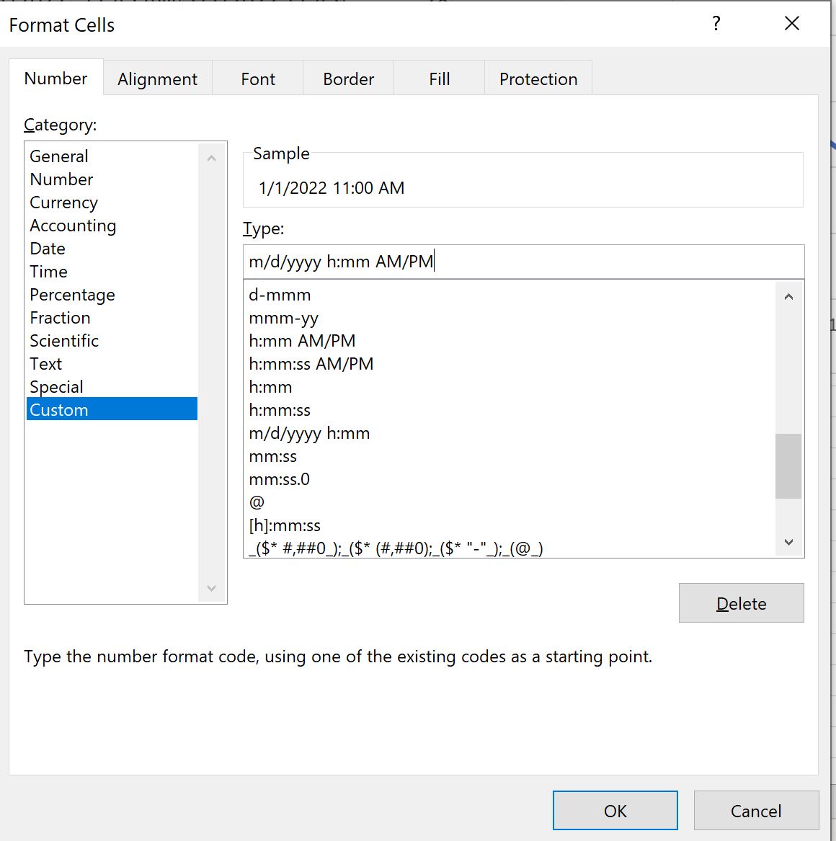
Task: Click the Type list scroll down arrow
Action: pyautogui.click(x=788, y=542)
